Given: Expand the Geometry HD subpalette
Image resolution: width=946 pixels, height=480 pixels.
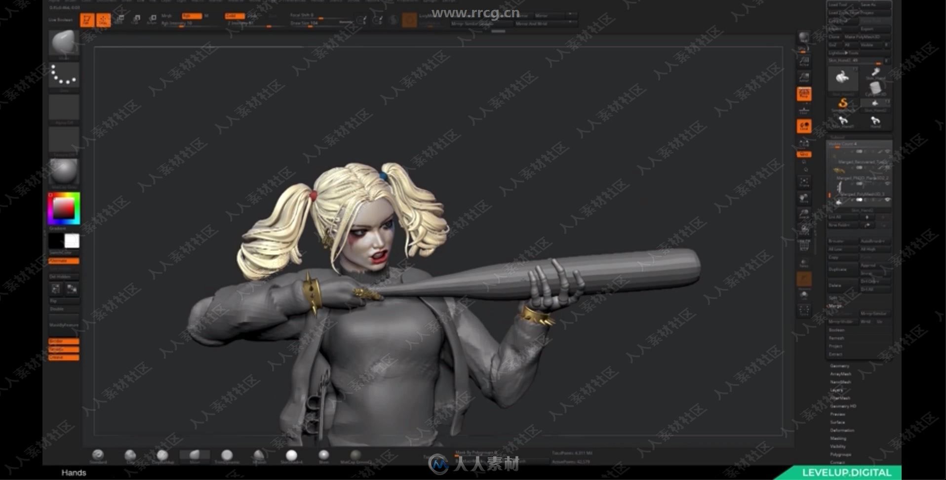Looking at the screenshot, I should [843, 406].
